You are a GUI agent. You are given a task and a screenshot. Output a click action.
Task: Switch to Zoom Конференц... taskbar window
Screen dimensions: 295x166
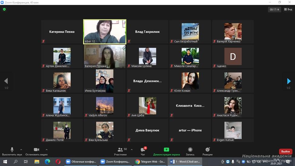(x=115, y=162)
